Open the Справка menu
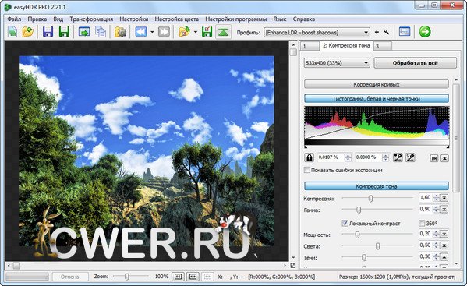Image resolution: width=467 pixels, height=286 pixels. (304, 19)
